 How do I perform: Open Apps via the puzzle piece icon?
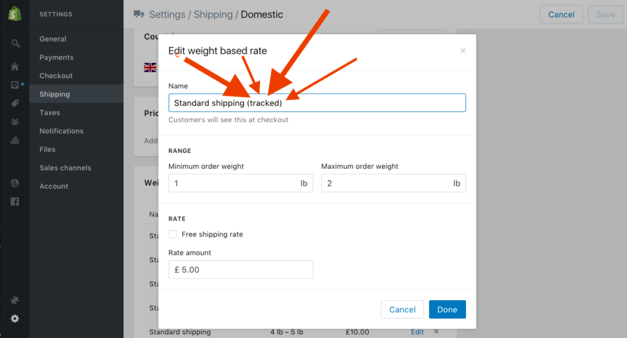click(15, 300)
